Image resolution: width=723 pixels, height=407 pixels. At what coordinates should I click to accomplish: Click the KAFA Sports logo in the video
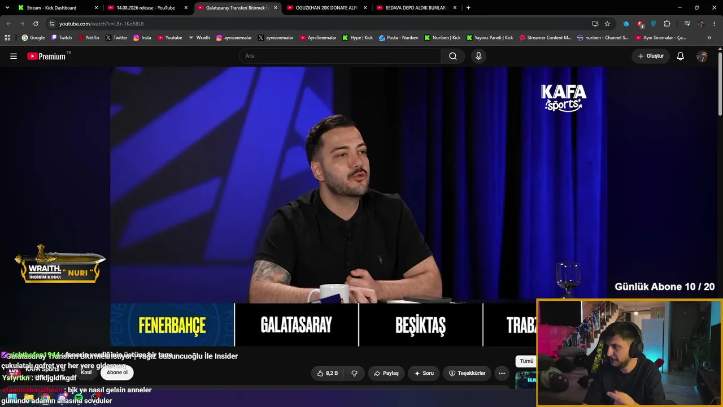pyautogui.click(x=564, y=98)
